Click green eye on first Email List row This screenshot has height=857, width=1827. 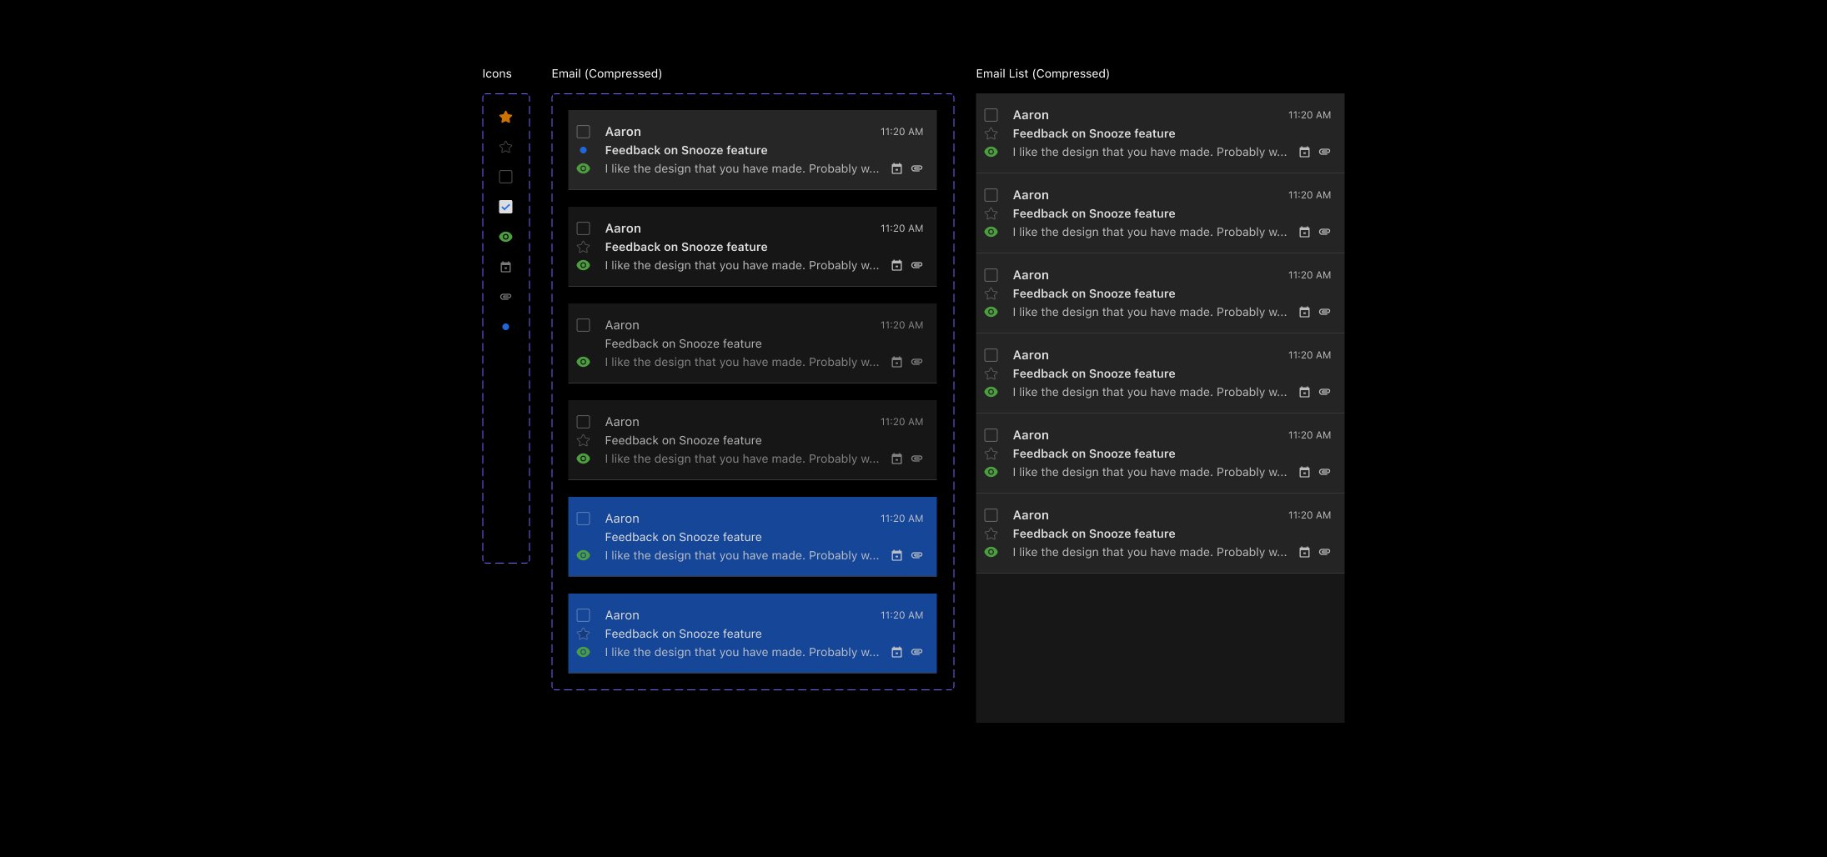pyautogui.click(x=991, y=152)
